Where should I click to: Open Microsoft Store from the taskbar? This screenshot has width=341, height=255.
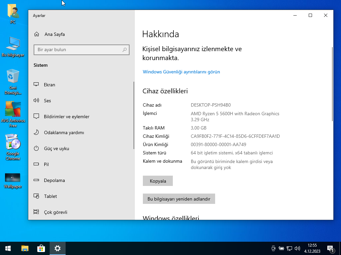click(x=41, y=248)
